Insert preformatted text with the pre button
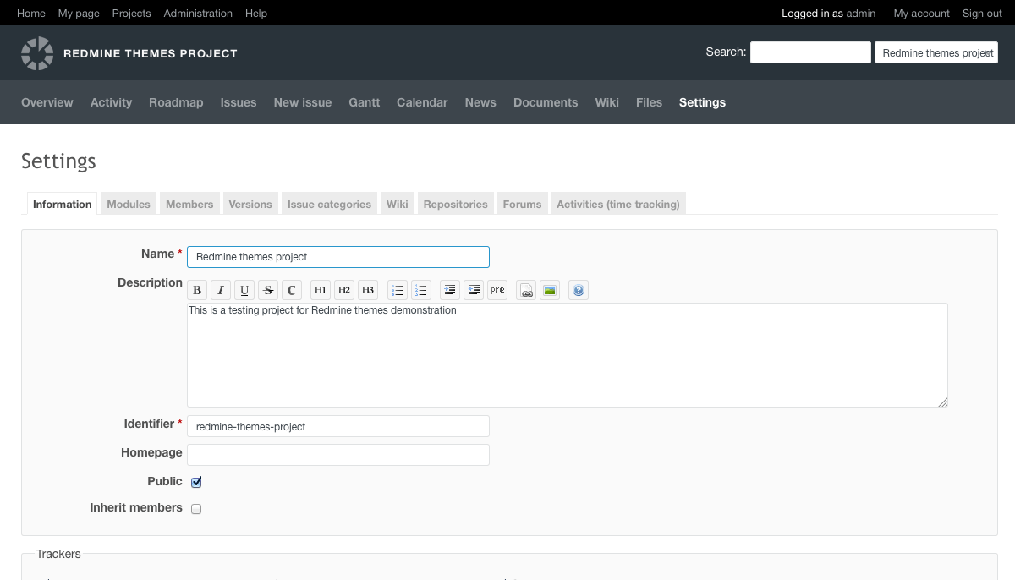Image resolution: width=1015 pixels, height=580 pixels. [x=497, y=290]
